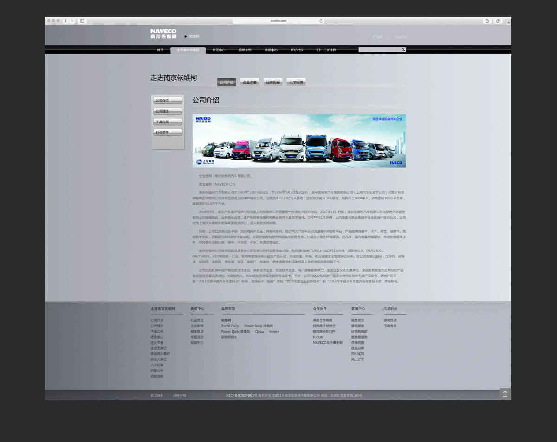This screenshot has height=442, width=557.
Task: Select 走进南京依维柯 in the top navigation bar
Action: coord(188,50)
